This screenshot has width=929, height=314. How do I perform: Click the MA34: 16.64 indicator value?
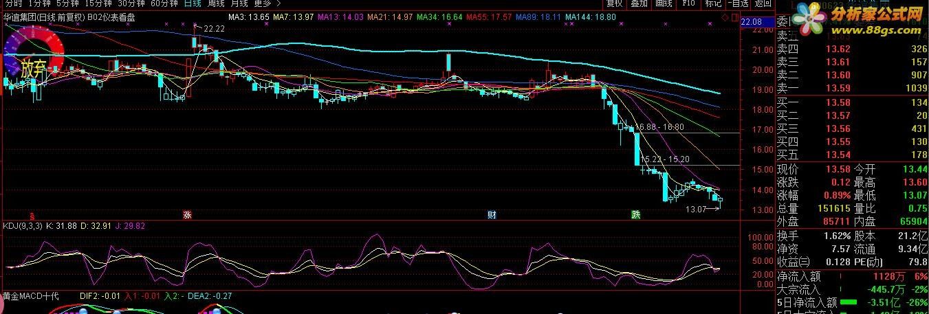coord(440,16)
